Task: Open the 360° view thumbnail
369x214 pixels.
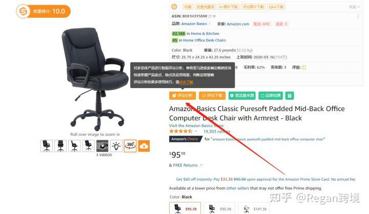Action: coord(130,146)
